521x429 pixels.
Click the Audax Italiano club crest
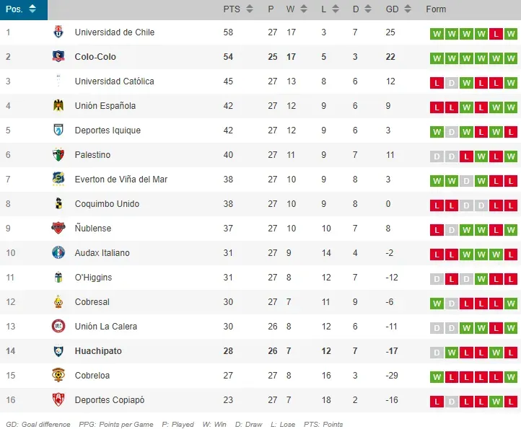click(x=58, y=253)
